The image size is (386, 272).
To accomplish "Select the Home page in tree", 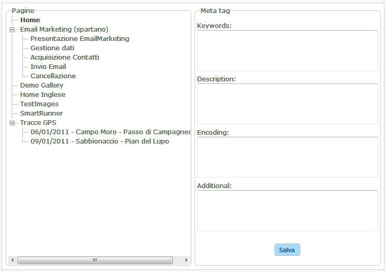I will [30, 20].
